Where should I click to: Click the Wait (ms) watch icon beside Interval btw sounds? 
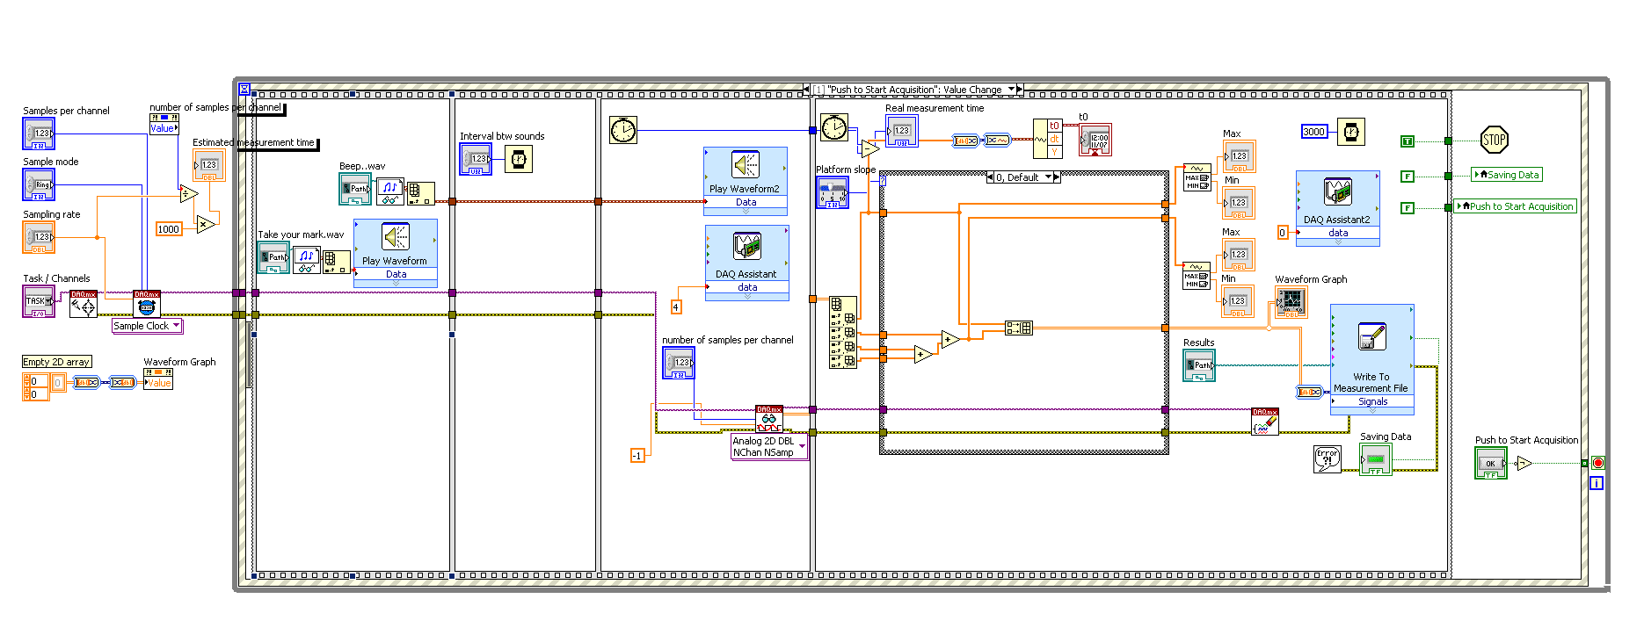(519, 159)
